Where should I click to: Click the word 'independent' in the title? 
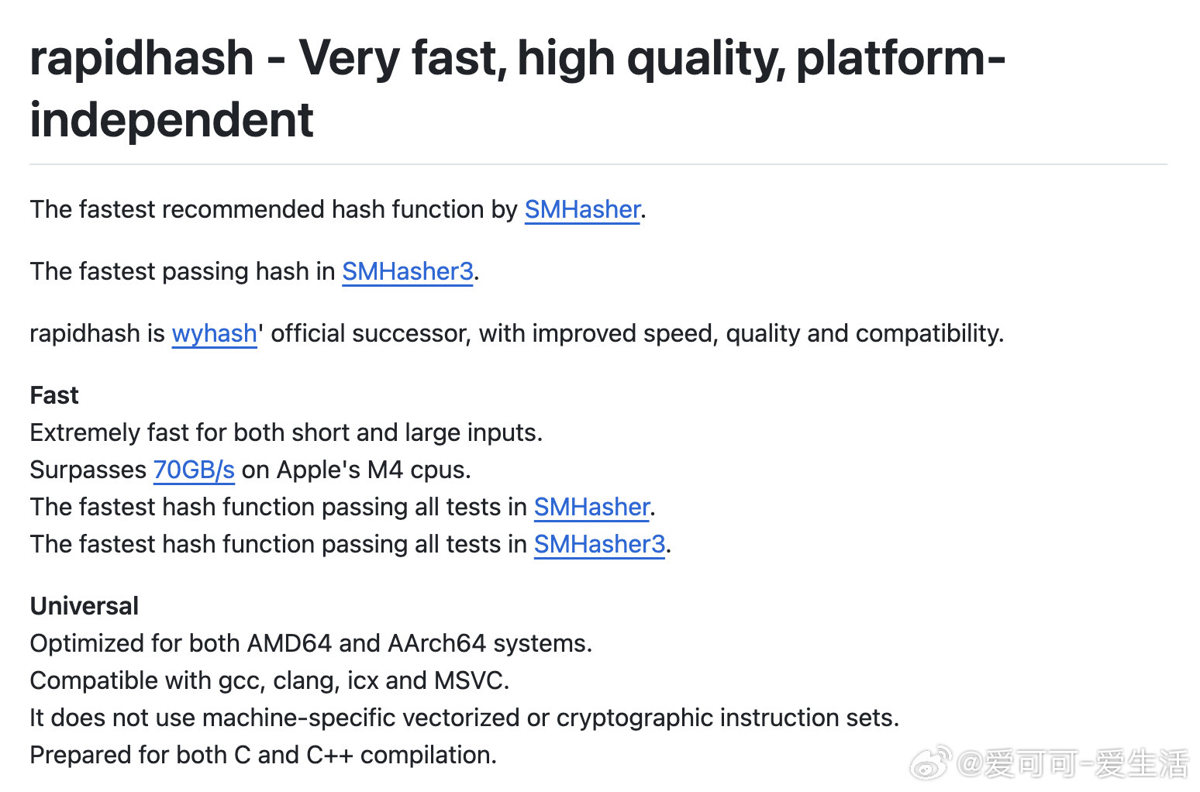pos(171,120)
